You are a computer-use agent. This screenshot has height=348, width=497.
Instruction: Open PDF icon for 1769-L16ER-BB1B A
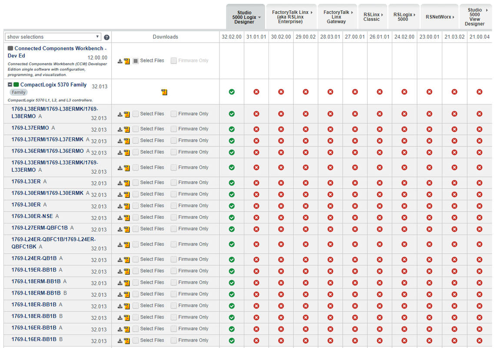[127, 329]
